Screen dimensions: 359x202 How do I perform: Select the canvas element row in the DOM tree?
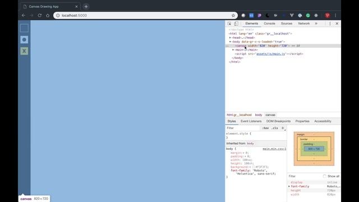[x=283, y=46]
